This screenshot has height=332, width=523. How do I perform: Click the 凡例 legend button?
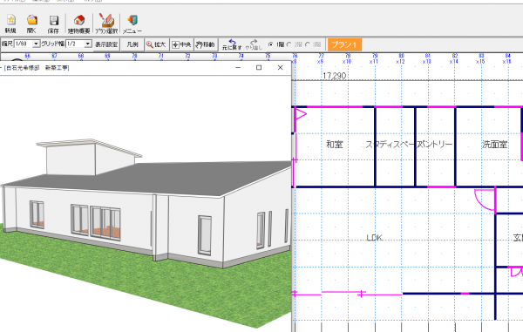pos(132,44)
